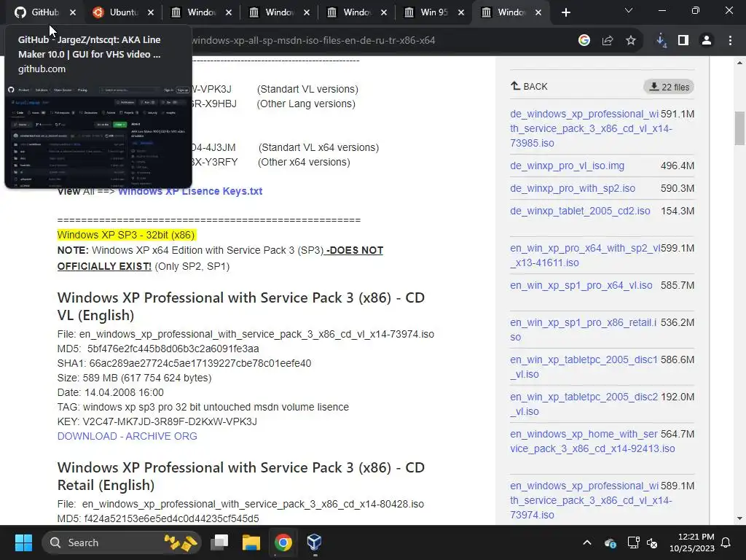Image resolution: width=746 pixels, height=560 pixels.
Task: Click the network tray icon
Action: pyautogui.click(x=633, y=542)
